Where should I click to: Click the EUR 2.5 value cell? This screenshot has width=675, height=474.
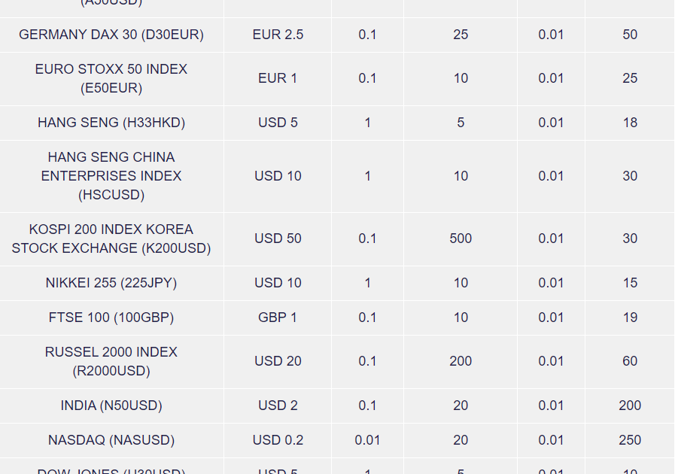278,35
